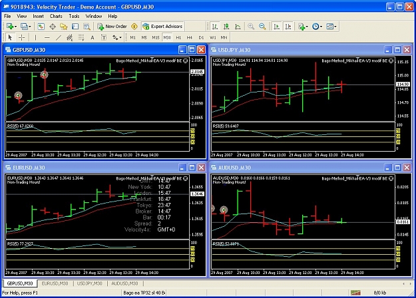Click status bar text 'Bago ea TP32 sl 40'

pos(144,293)
